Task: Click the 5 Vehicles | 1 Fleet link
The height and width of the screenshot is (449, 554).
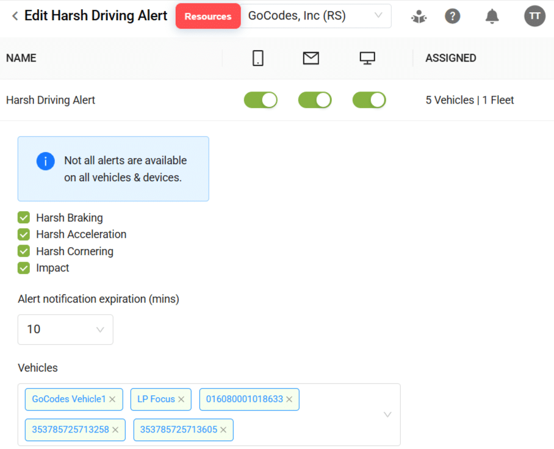Action: click(x=470, y=99)
